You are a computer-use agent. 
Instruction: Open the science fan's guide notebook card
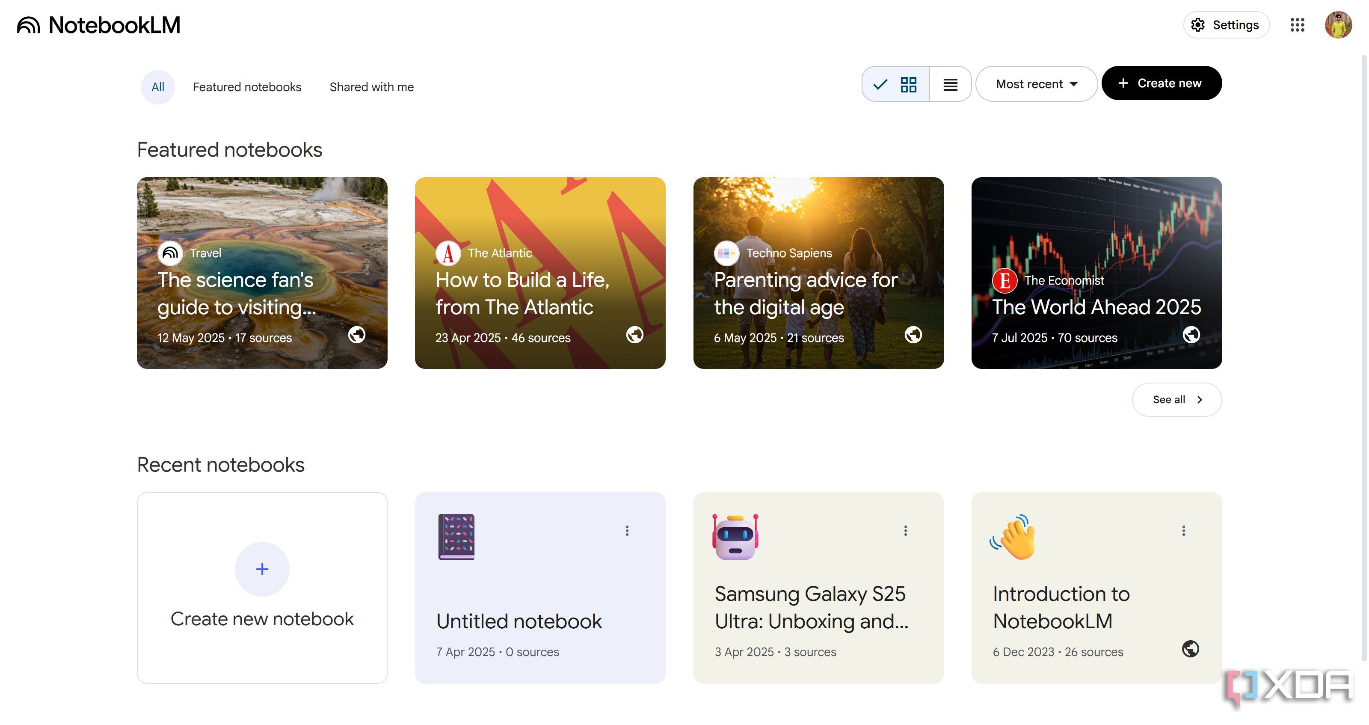pos(262,273)
